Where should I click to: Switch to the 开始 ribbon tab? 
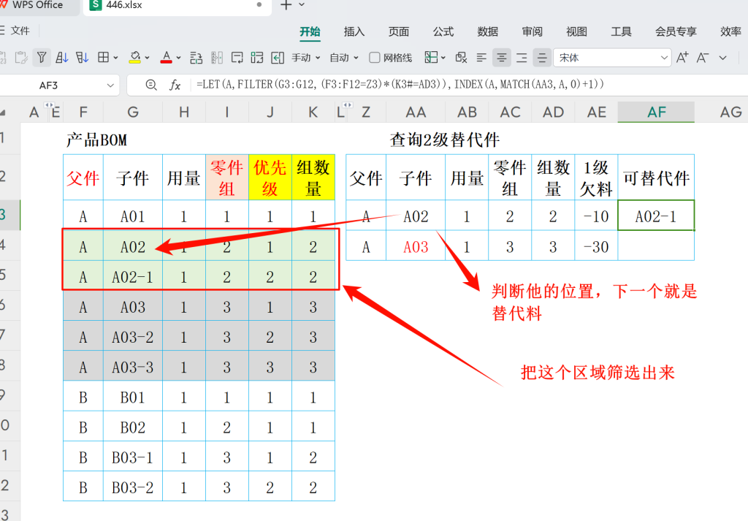tap(310, 31)
